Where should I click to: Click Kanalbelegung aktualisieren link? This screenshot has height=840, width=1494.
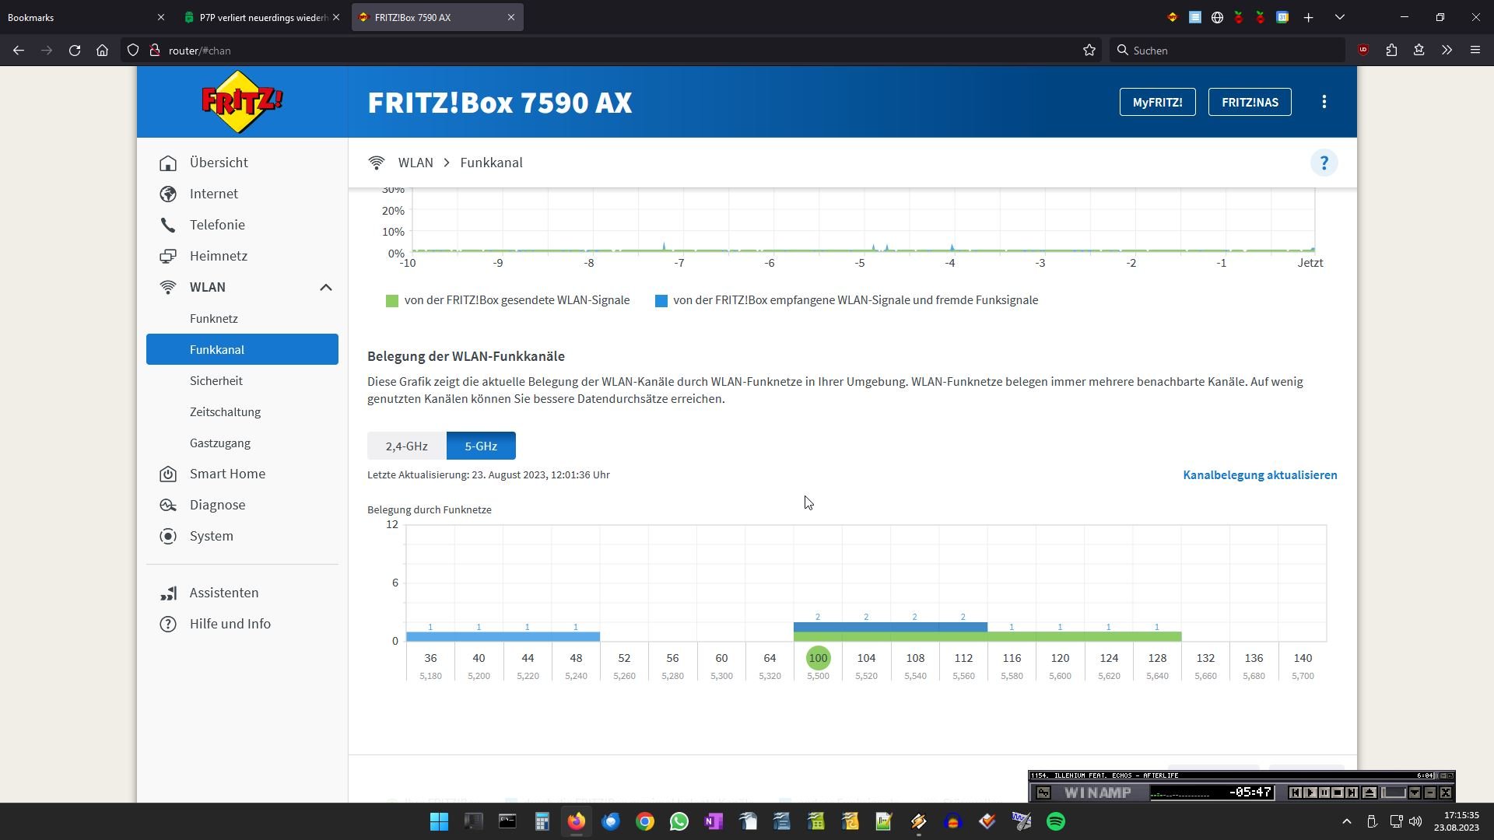click(1260, 474)
